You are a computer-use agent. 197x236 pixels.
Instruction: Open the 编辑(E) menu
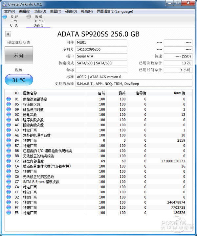pyautogui.click(x=25, y=12)
